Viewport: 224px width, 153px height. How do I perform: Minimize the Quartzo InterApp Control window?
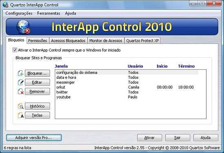(x=193, y=3)
